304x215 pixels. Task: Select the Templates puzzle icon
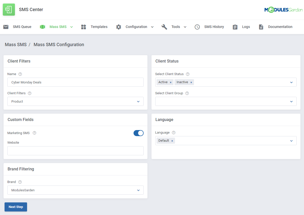pos(83,27)
